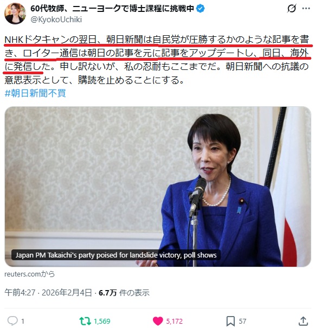Open the @KyokoUchiki handle link
Image resolution: width=314 pixels, height=328 pixels.
56,20
